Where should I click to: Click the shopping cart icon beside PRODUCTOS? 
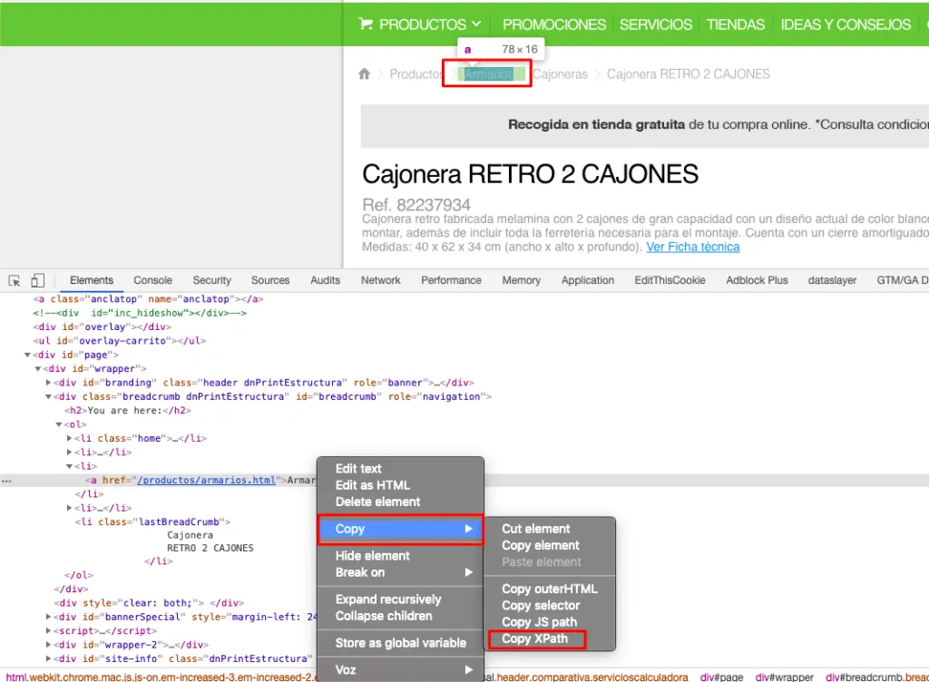click(366, 24)
